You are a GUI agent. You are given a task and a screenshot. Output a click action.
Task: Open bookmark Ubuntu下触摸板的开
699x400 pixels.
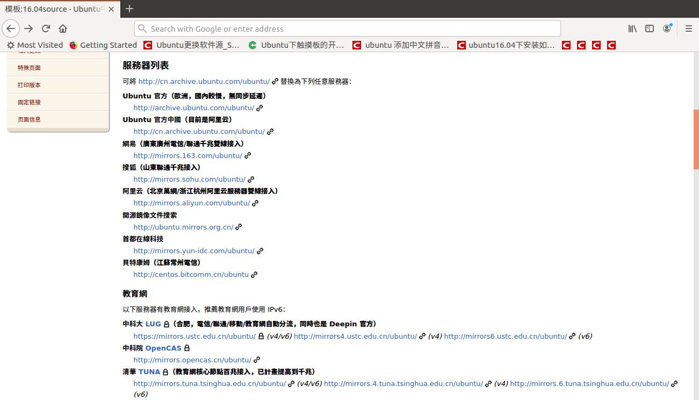296,45
